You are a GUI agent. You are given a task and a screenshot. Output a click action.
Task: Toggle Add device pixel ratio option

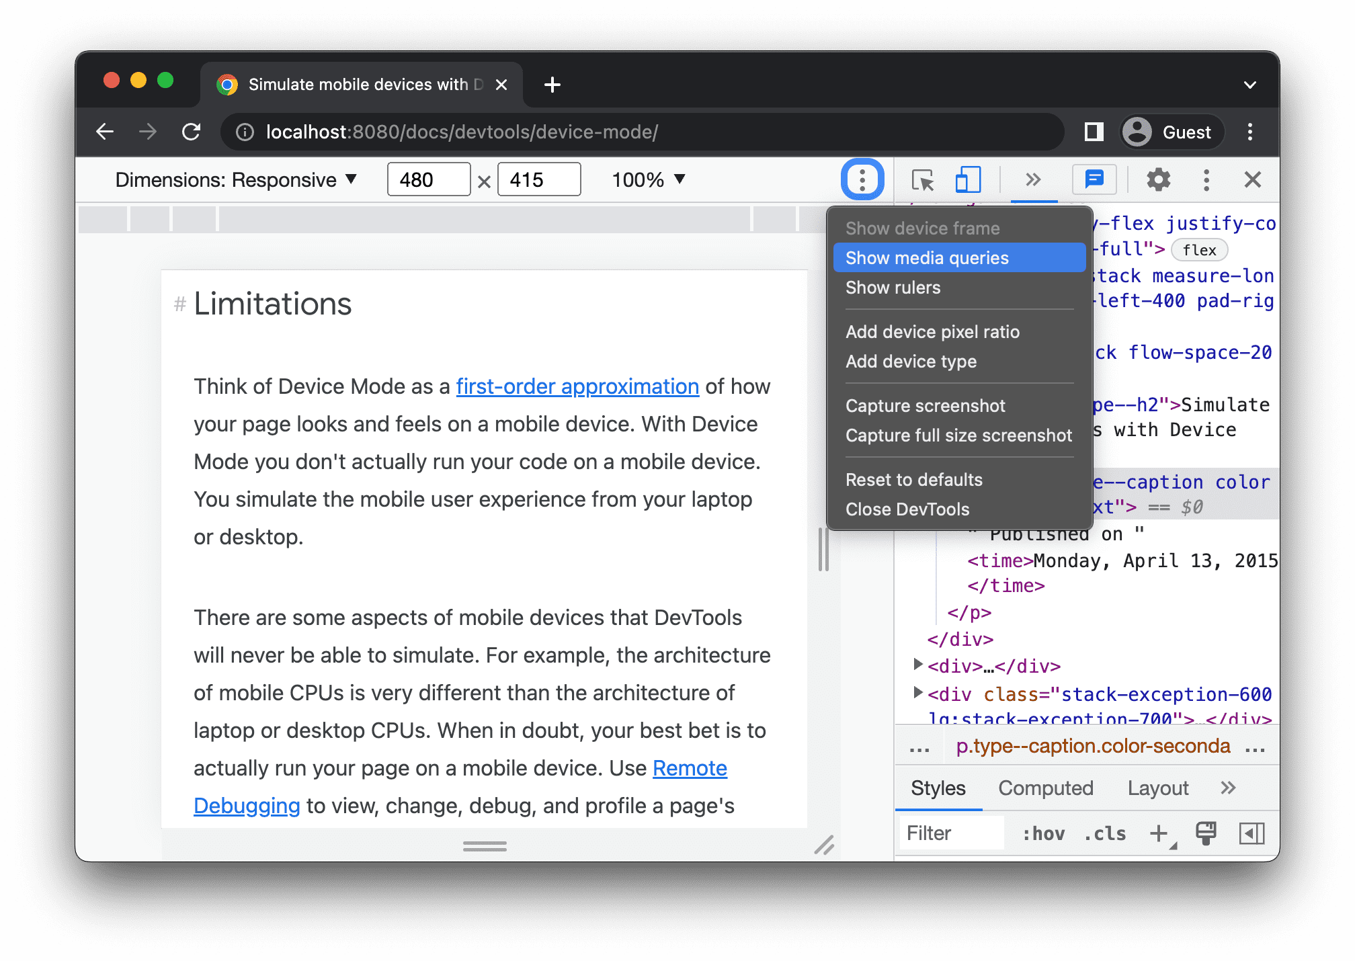click(931, 332)
